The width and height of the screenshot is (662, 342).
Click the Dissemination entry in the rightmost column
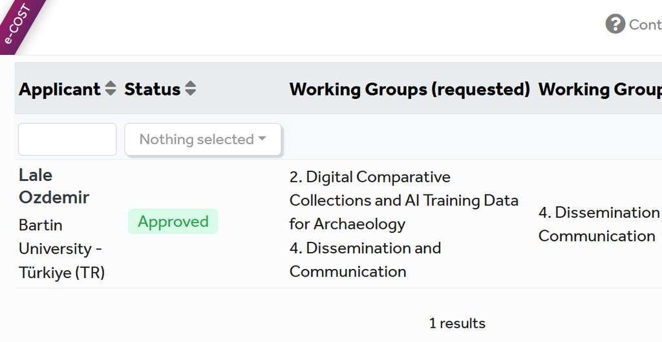tap(598, 224)
